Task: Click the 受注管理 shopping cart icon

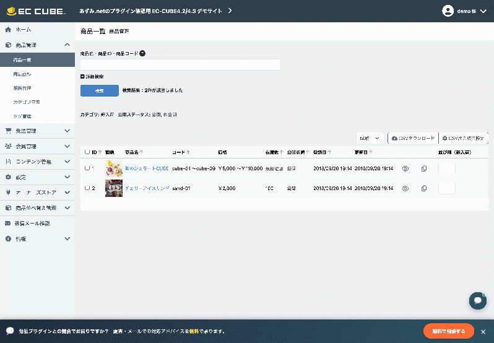Action: tap(8, 131)
